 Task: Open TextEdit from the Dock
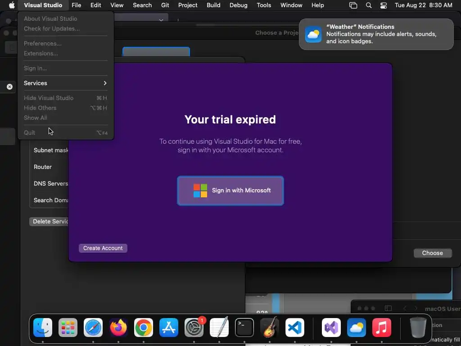click(x=219, y=328)
